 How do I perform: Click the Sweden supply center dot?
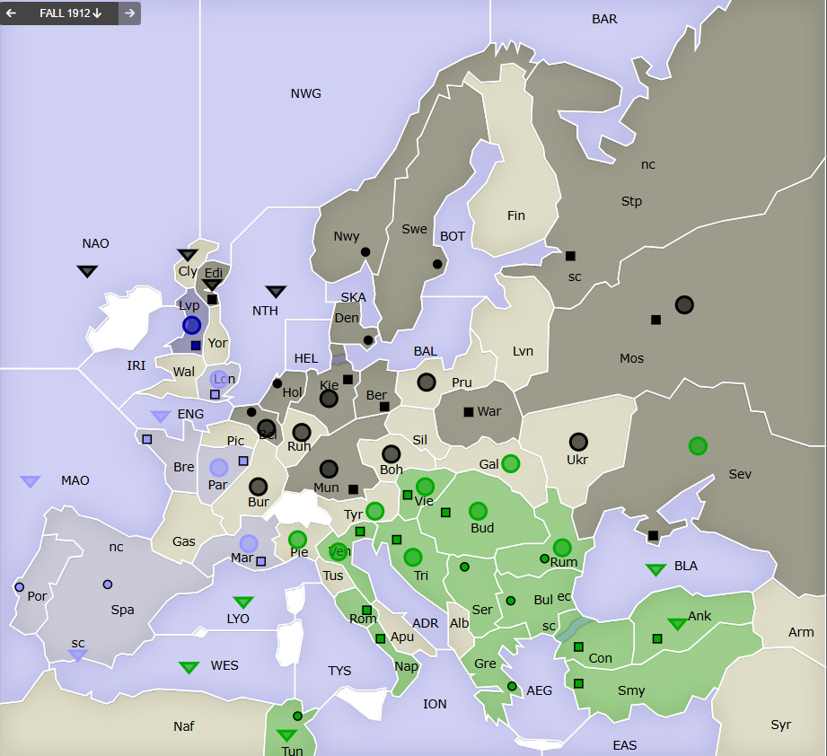point(437,264)
